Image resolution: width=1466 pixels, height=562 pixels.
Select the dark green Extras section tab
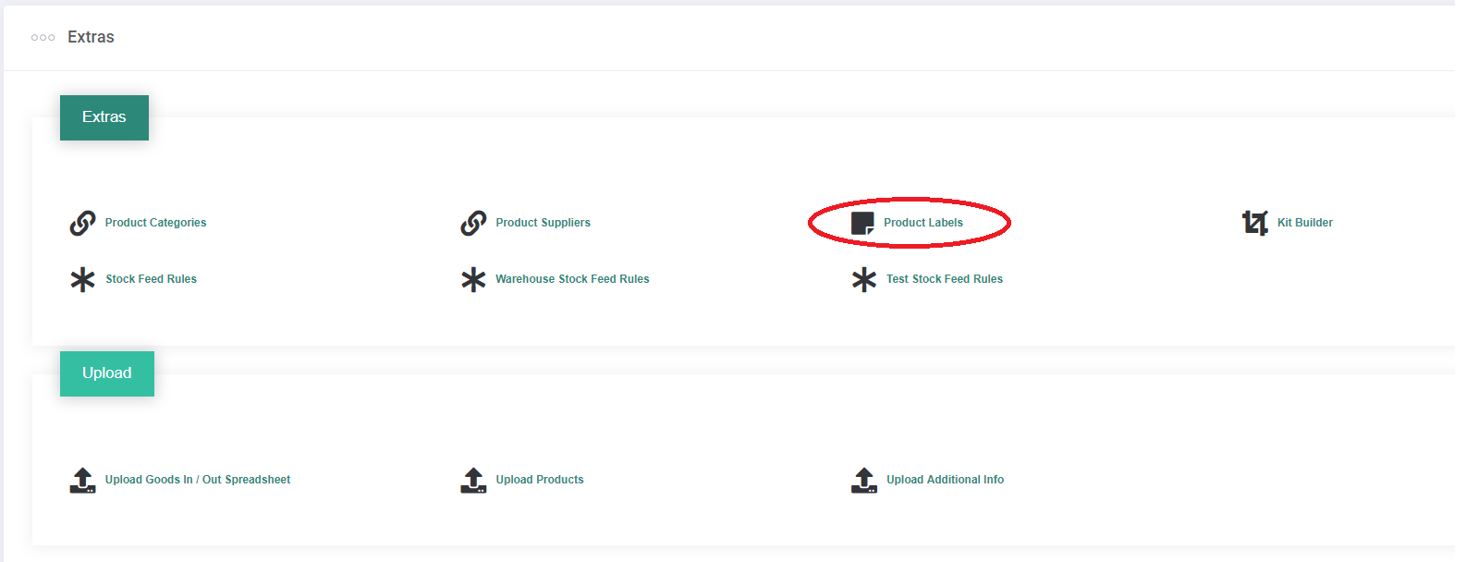[x=104, y=117]
